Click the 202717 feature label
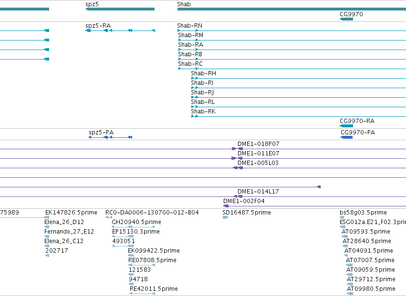The image size is (406, 296). (x=57, y=251)
